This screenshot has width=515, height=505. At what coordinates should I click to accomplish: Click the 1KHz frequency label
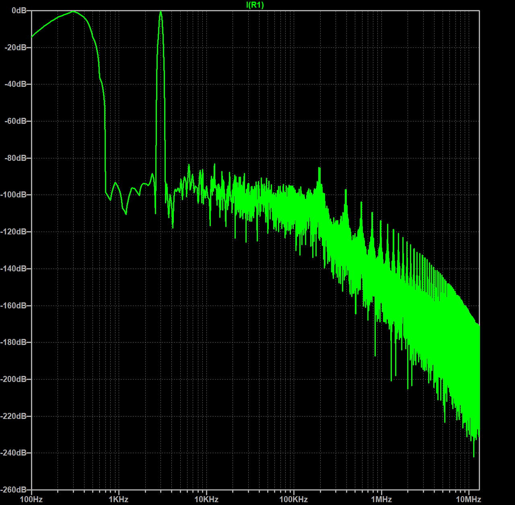pyautogui.click(x=119, y=499)
